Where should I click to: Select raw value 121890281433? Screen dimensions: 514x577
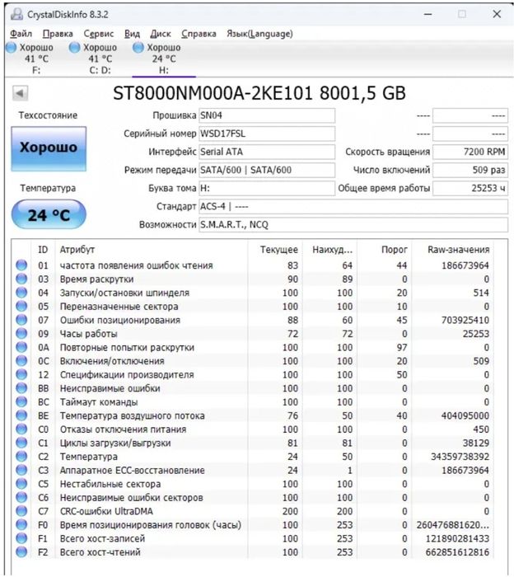point(457,539)
